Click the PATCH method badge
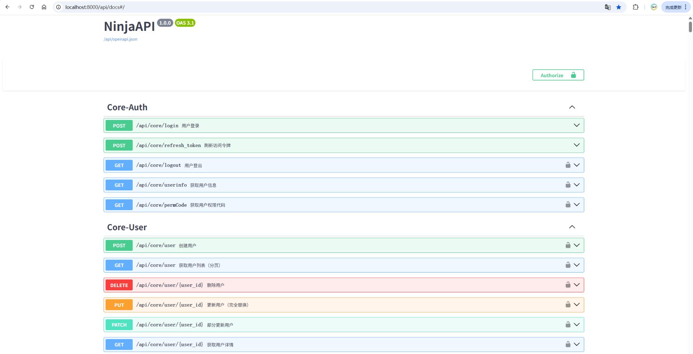Image resolution: width=693 pixels, height=354 pixels. pyautogui.click(x=119, y=325)
